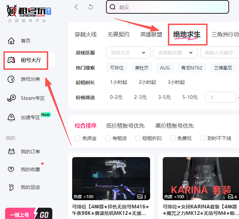Open title 可排位【4神器★异色无信号M416
Screen dimensions: 239x219
coord(110,210)
